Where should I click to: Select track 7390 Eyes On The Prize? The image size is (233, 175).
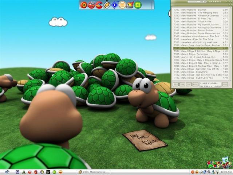coord(201,39)
